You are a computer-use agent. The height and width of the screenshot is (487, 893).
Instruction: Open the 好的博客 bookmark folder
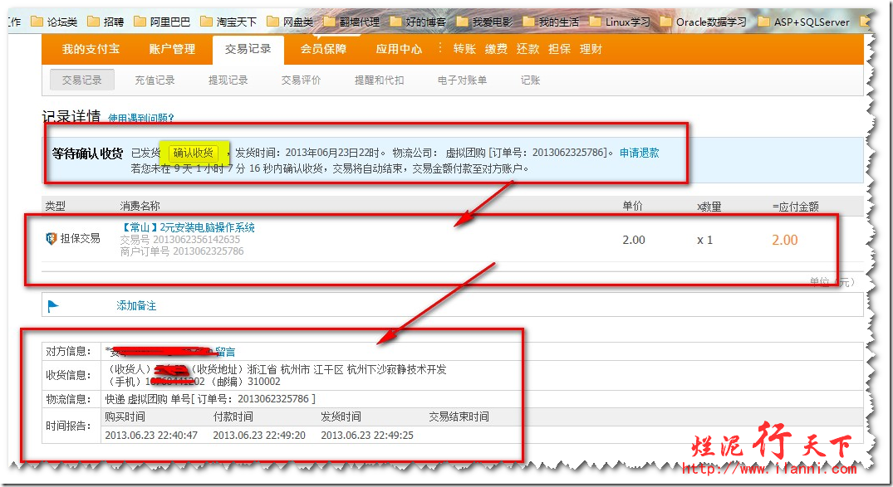tap(419, 22)
